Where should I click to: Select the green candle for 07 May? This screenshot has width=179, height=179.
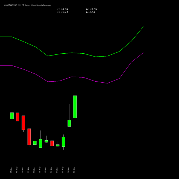pyautogui.click(x=12, y=116)
